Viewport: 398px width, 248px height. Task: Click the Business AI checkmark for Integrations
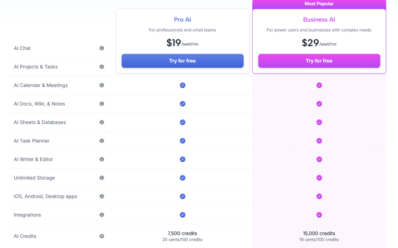point(319,215)
